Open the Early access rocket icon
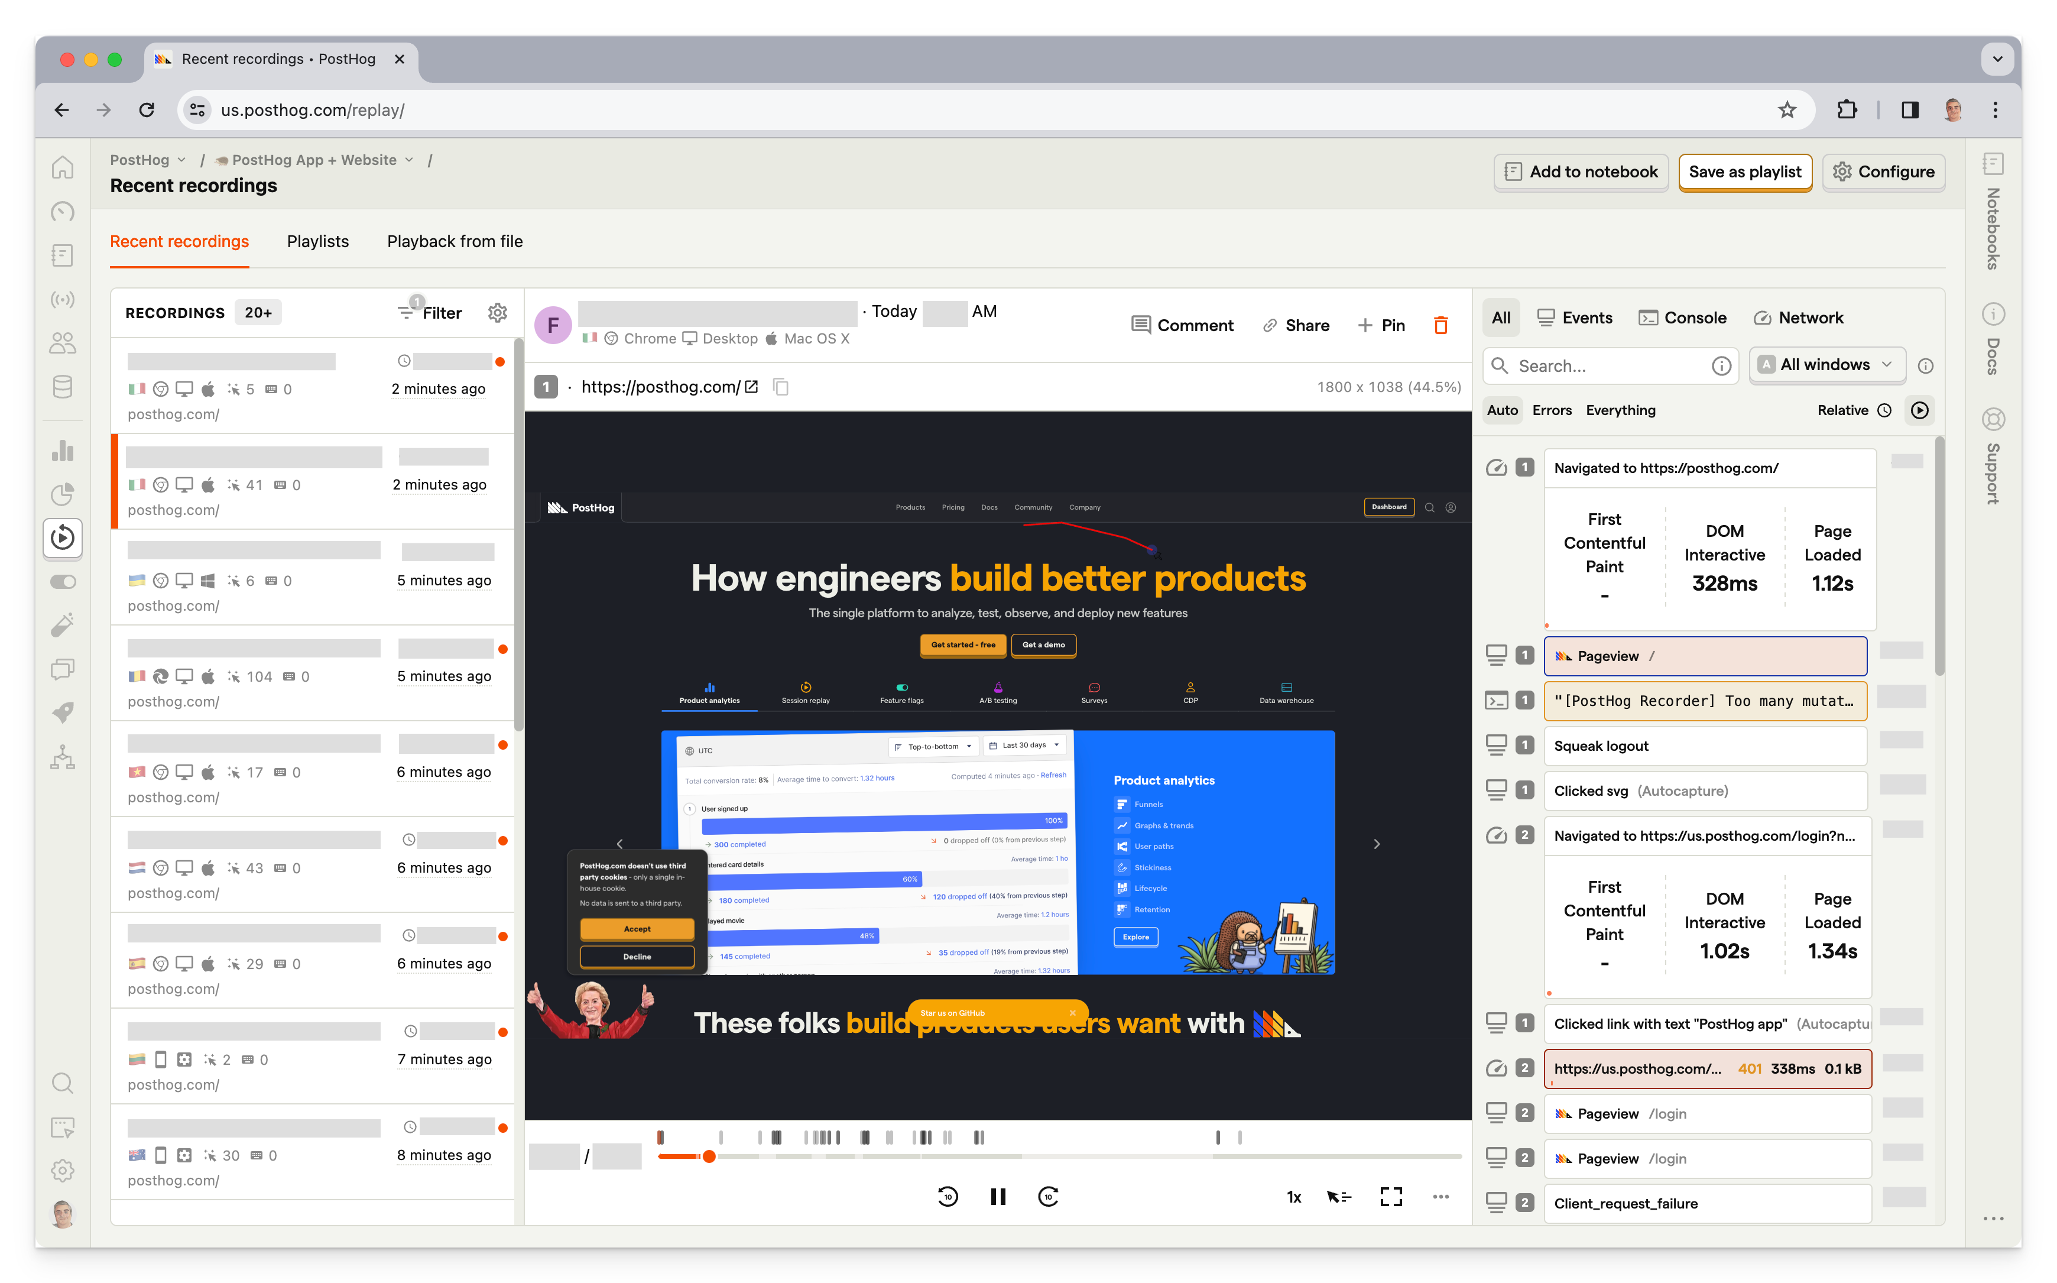This screenshot has width=2057, height=1283. click(x=63, y=714)
